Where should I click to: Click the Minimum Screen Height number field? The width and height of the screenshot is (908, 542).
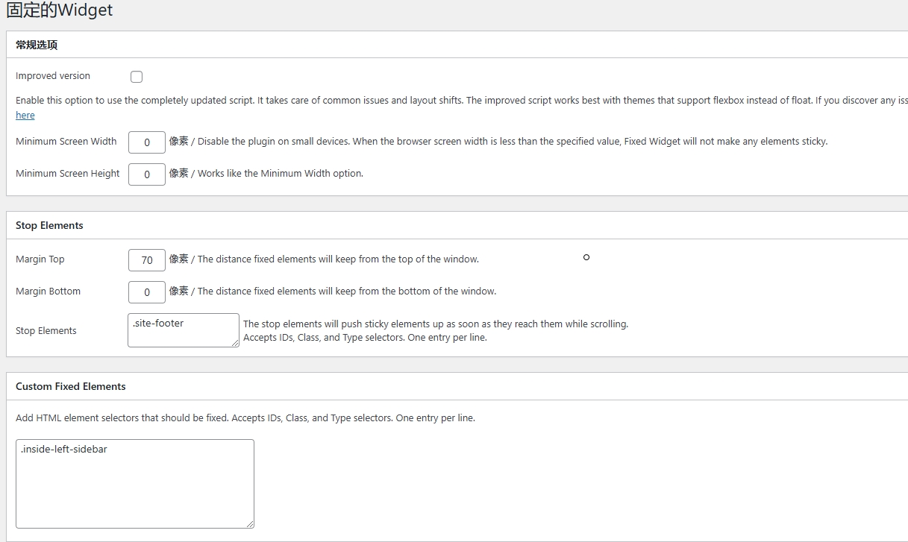click(146, 174)
